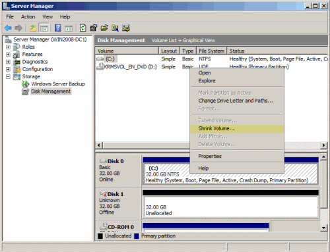The image size is (330, 252).
Task: Select the offline Disk 1 label box
Action: pyautogui.click(x=119, y=204)
